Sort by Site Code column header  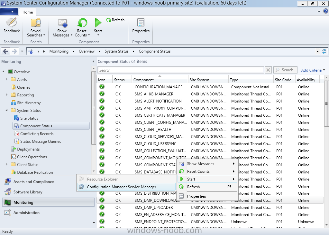point(284,80)
